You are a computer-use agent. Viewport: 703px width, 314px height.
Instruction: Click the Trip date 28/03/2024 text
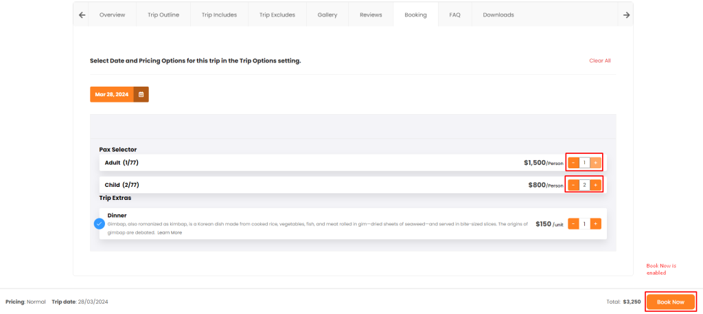(80, 302)
